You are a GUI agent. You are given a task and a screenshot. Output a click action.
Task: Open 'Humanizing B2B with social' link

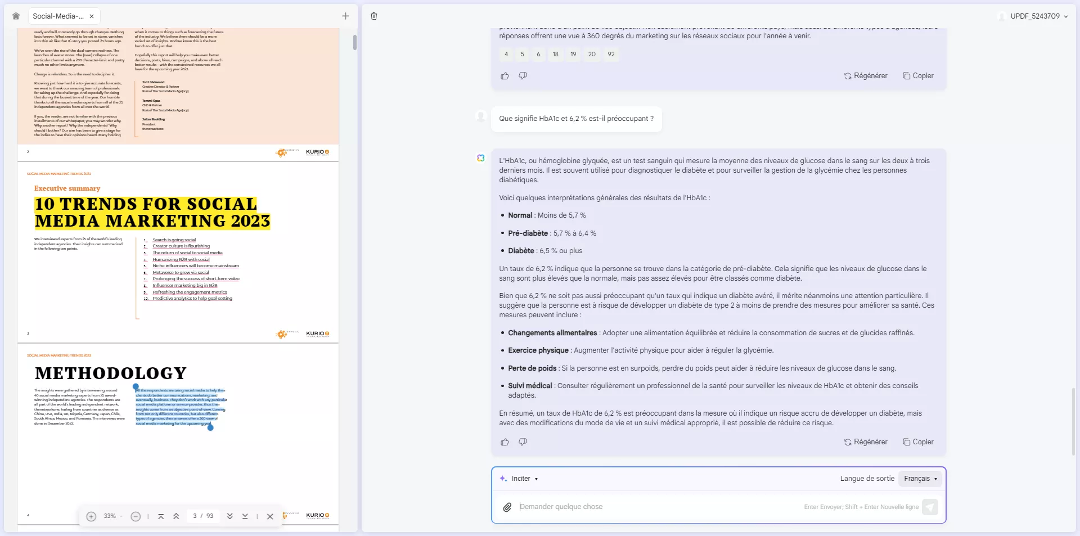[181, 260]
